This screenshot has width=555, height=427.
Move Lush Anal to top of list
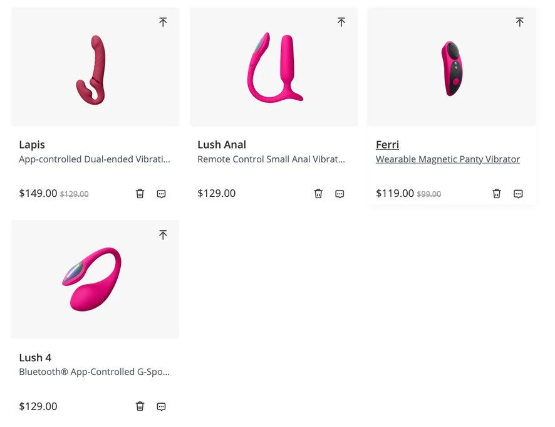pos(341,22)
